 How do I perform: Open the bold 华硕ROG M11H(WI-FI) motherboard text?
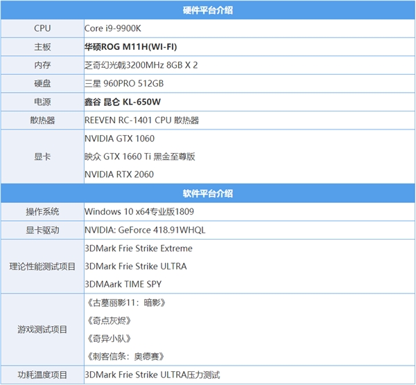tap(130, 46)
